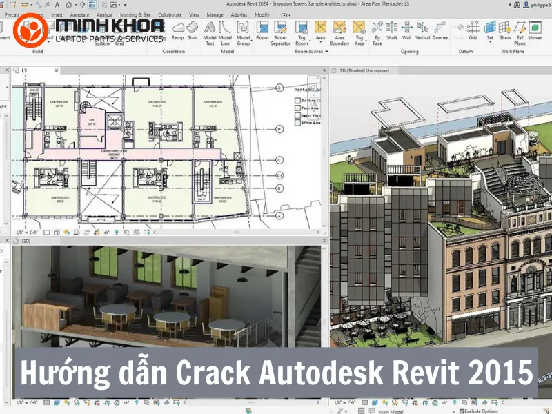The height and width of the screenshot is (414, 552).
Task: Toggle the Exclude Options checkbox
Action: [x=462, y=411]
